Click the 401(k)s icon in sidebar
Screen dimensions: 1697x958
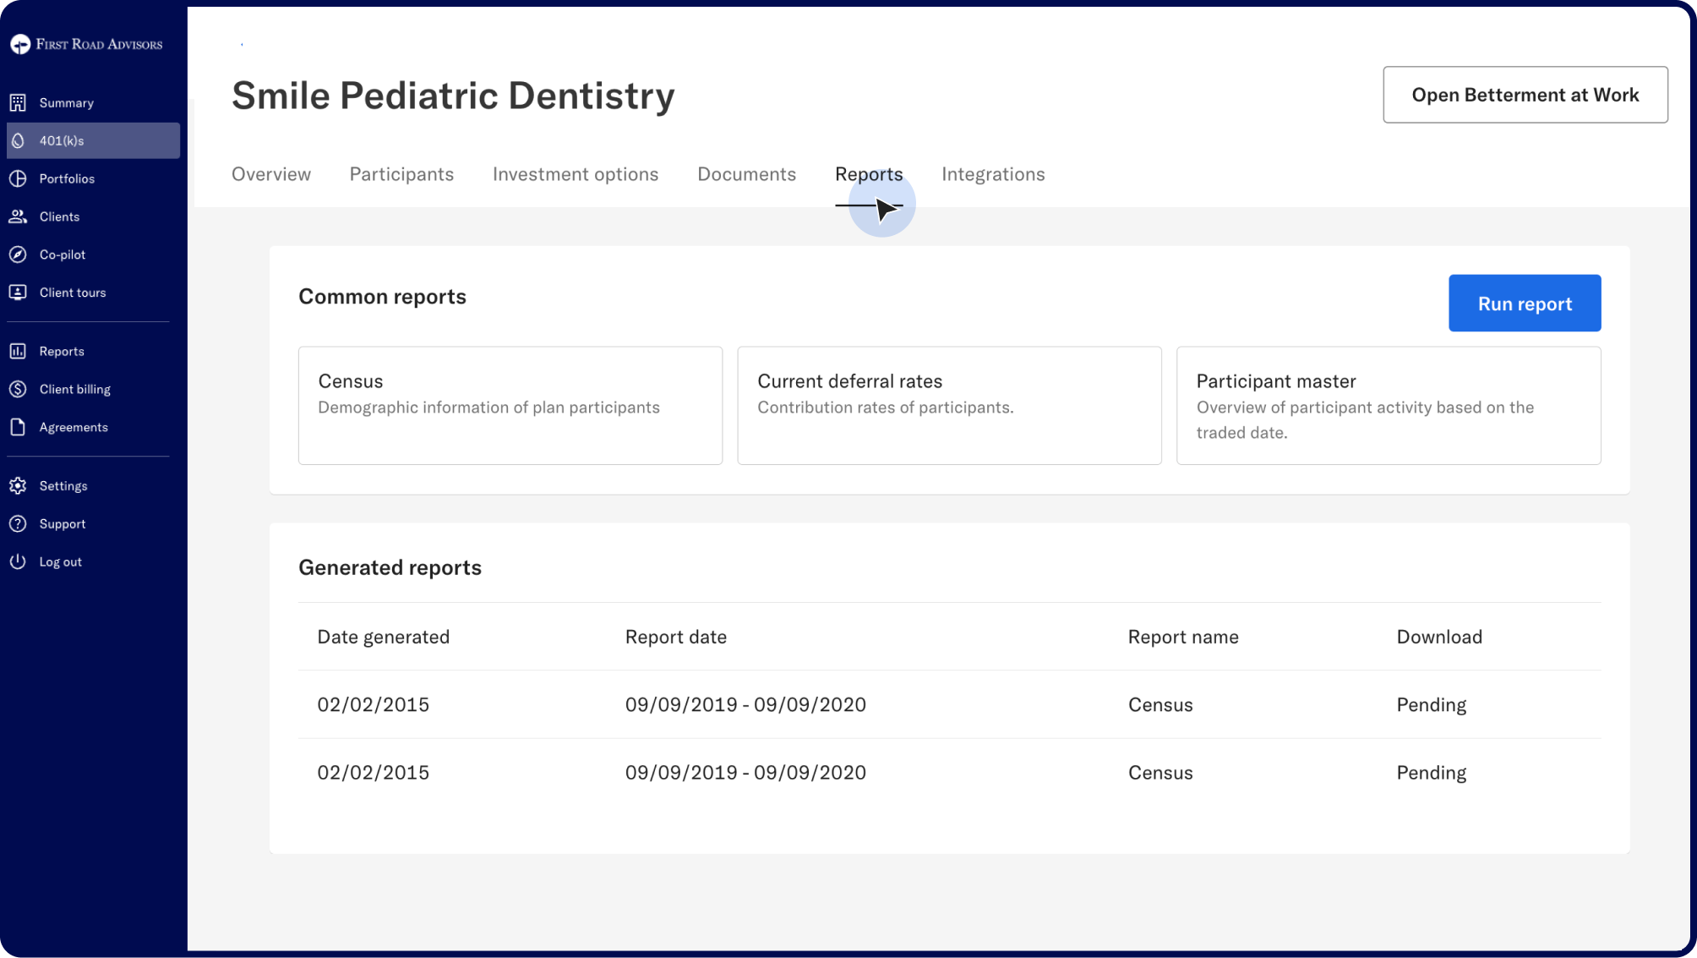pyautogui.click(x=18, y=140)
